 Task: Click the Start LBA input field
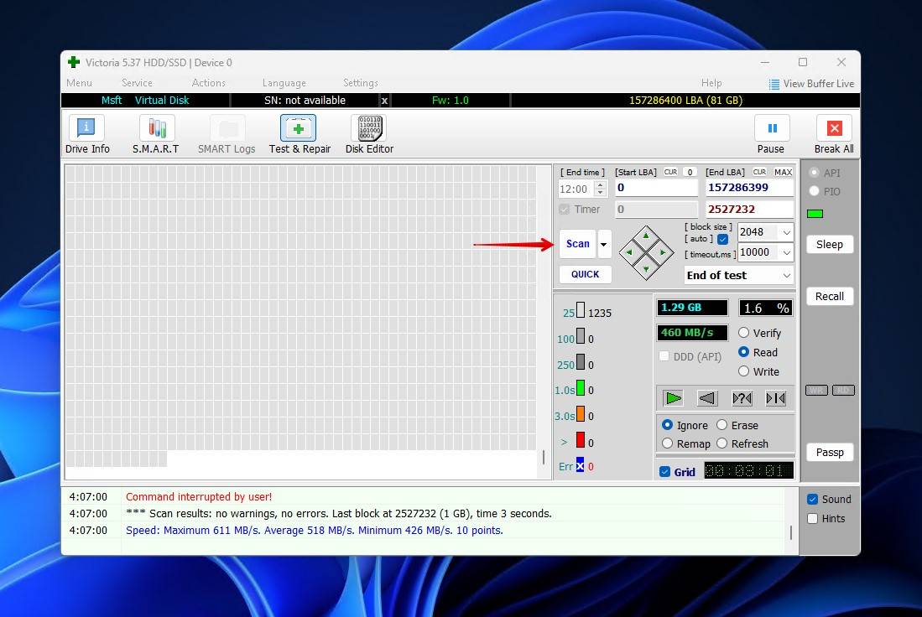coord(656,188)
